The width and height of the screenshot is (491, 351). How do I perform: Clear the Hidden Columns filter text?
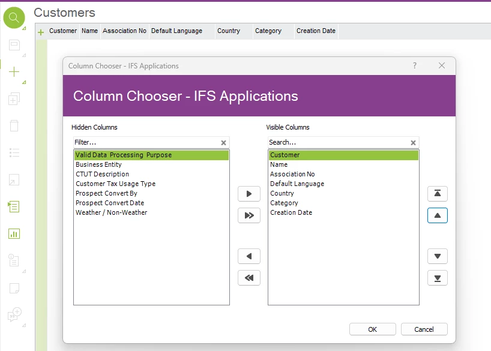pyautogui.click(x=223, y=143)
